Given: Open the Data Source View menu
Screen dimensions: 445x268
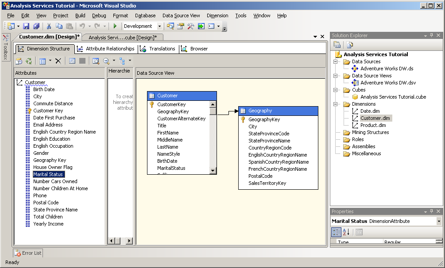Looking at the screenshot, I should pos(181,15).
